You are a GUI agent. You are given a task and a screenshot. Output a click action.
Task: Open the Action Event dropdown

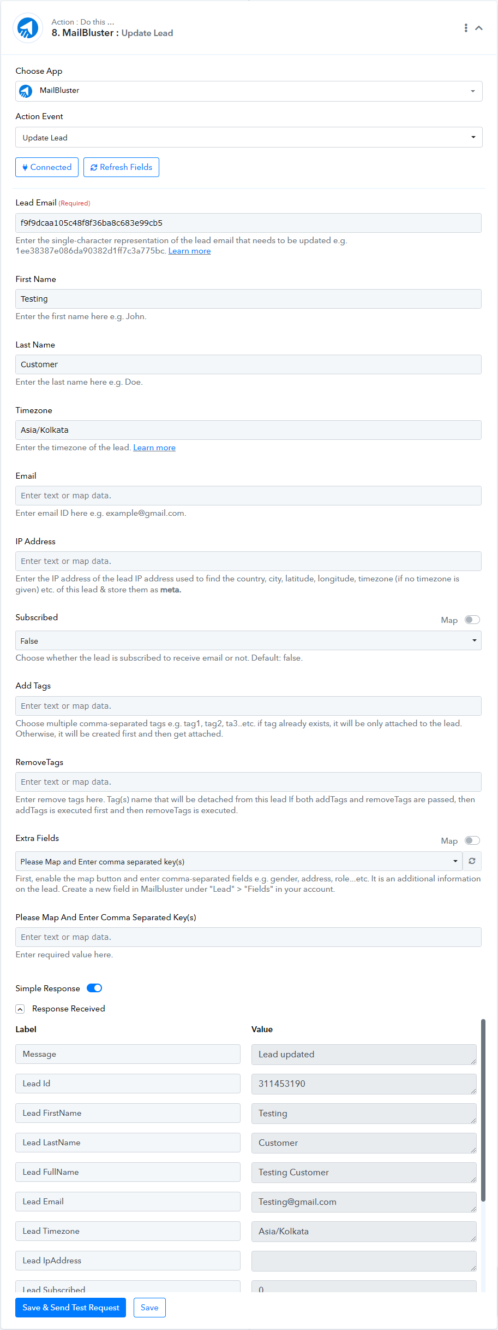click(249, 137)
